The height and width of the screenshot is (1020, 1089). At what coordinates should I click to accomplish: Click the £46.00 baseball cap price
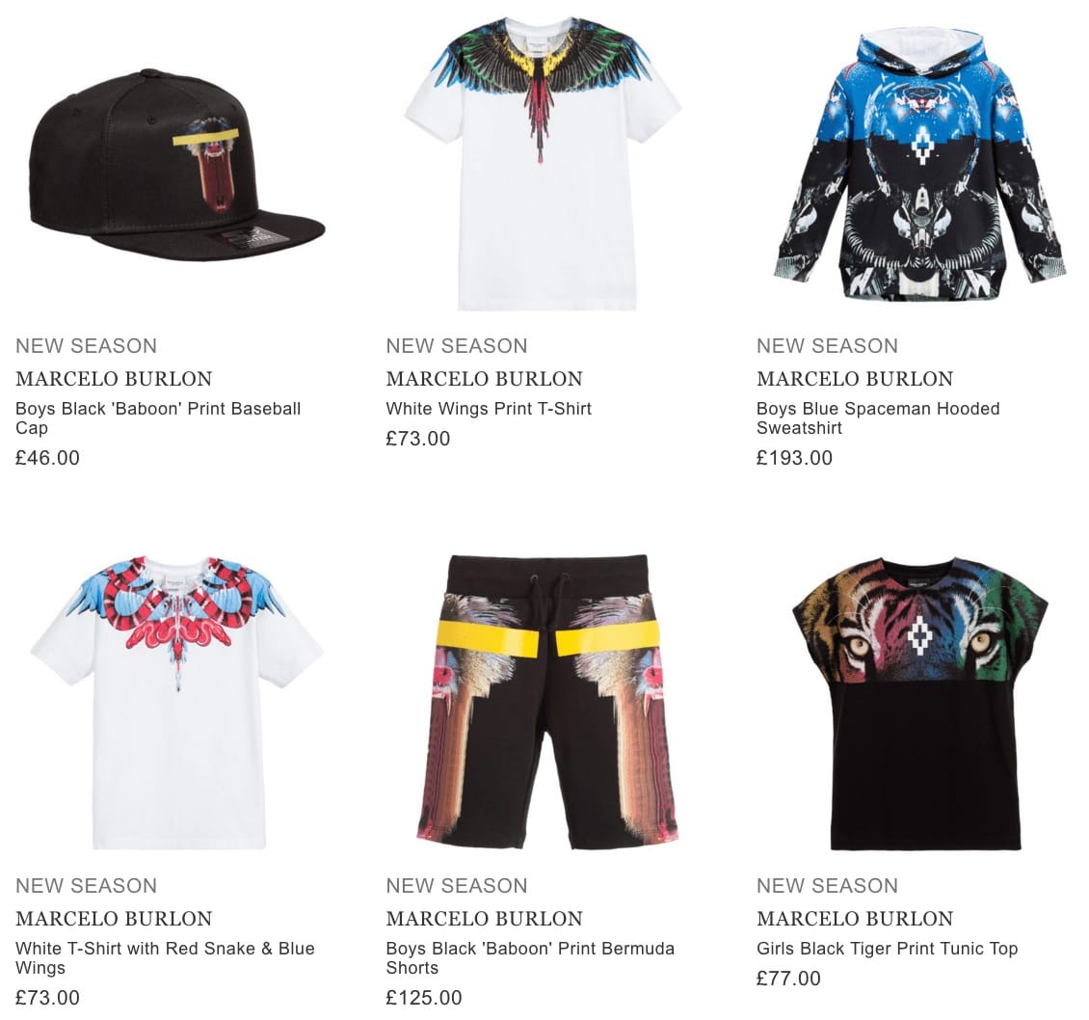[x=47, y=458]
